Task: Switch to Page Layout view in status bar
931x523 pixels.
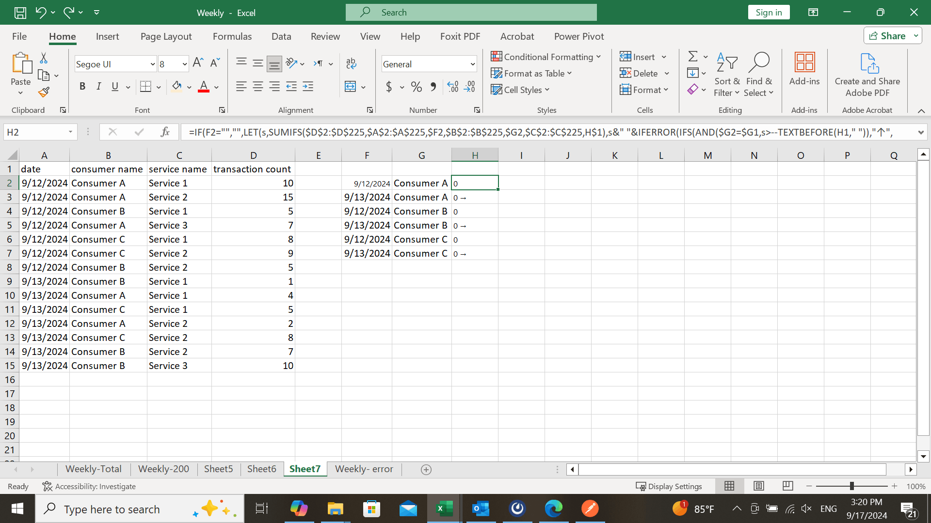Action: pyautogui.click(x=759, y=486)
